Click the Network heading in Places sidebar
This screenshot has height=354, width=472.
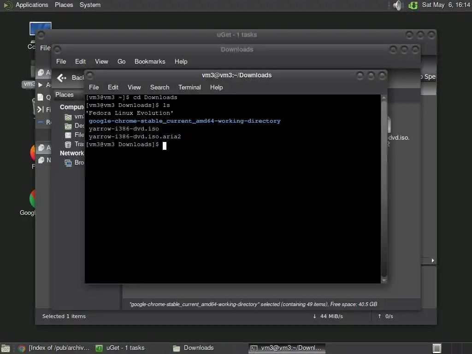coord(71,153)
